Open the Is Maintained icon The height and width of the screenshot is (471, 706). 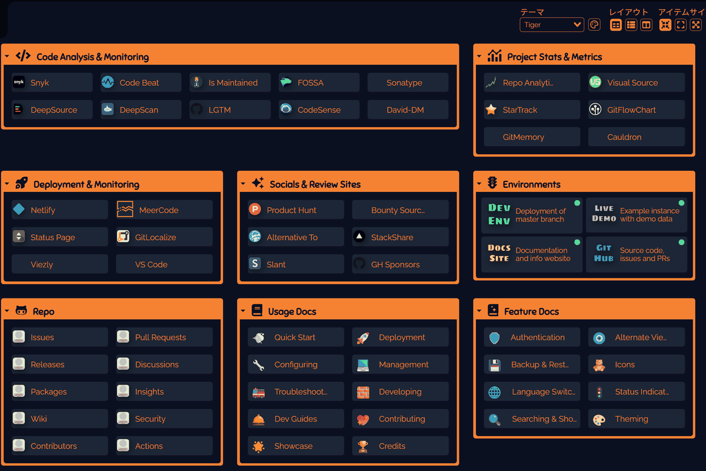click(197, 82)
